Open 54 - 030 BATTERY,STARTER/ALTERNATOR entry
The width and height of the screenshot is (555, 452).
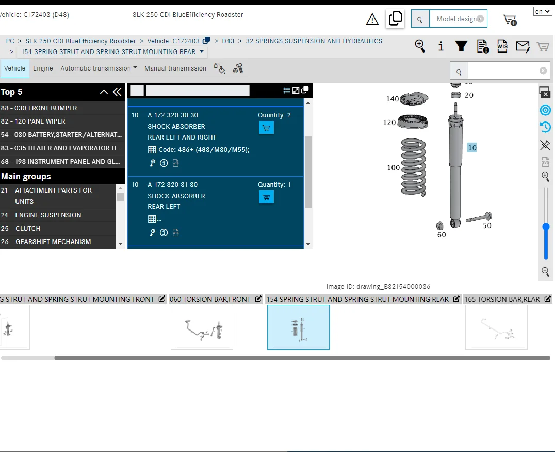pyautogui.click(x=62, y=135)
